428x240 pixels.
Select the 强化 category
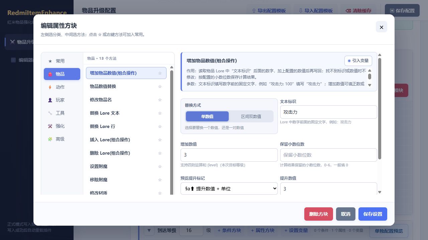62,126
